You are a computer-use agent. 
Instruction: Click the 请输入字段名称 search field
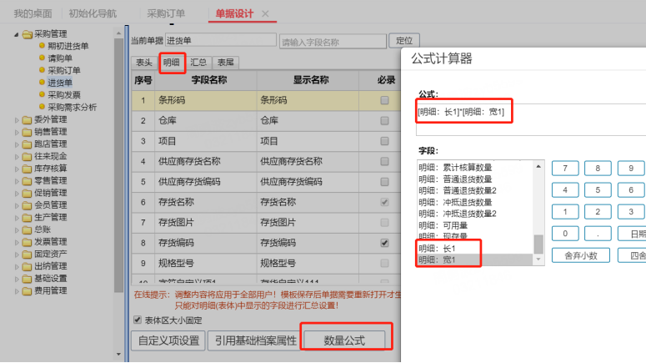pyautogui.click(x=333, y=42)
